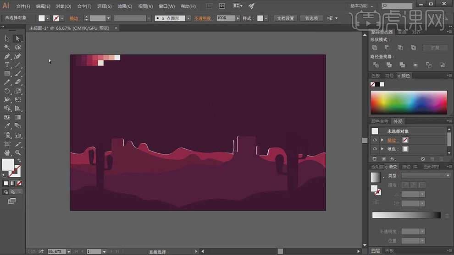Click the 文档设置 button

pyautogui.click(x=286, y=18)
